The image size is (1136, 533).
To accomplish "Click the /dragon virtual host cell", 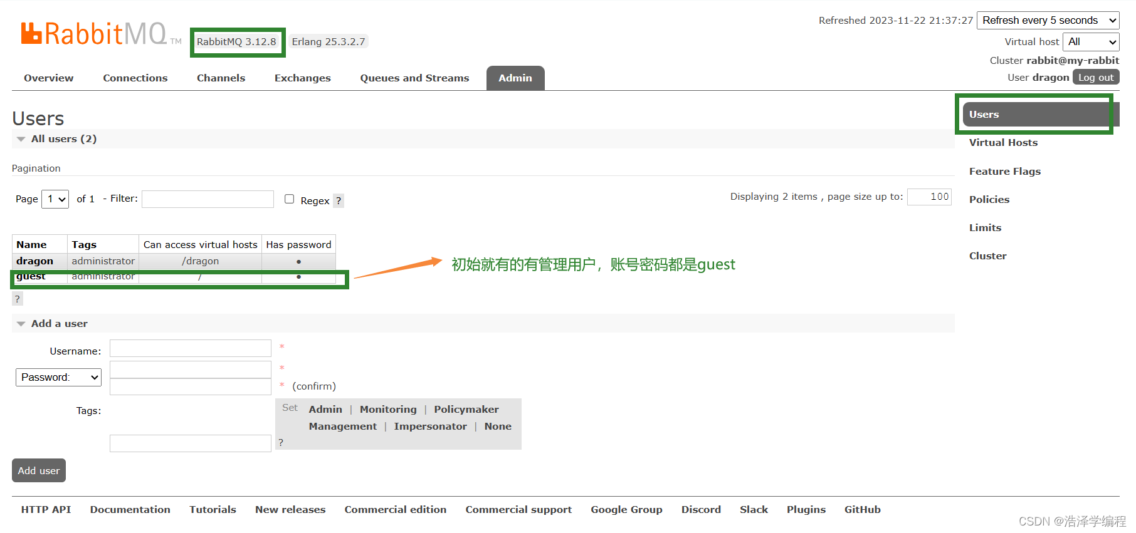I will (x=200, y=261).
